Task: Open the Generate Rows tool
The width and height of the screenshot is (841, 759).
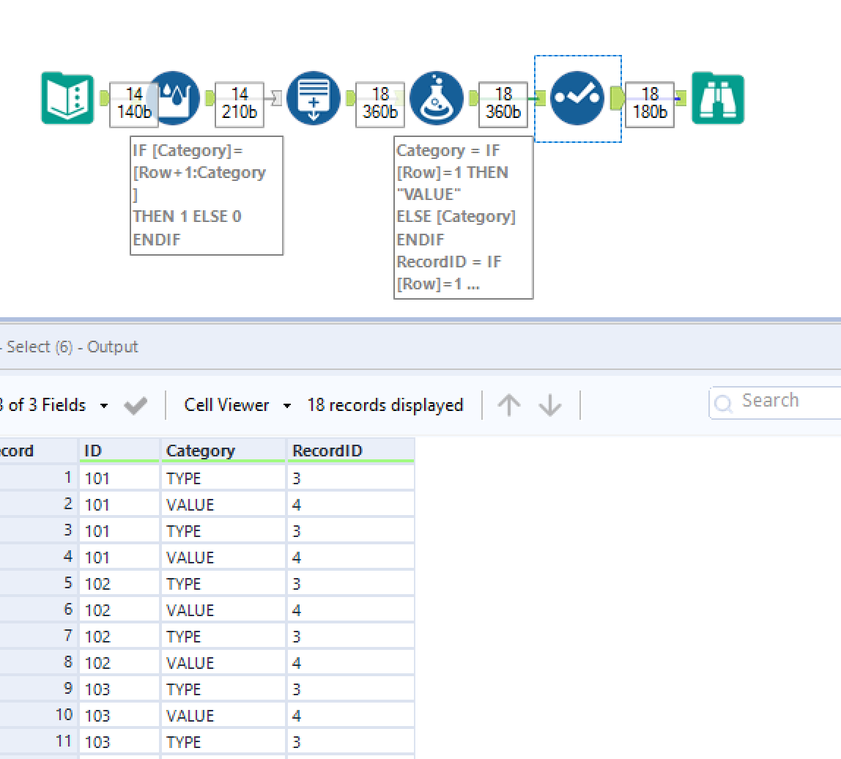Action: [x=314, y=98]
